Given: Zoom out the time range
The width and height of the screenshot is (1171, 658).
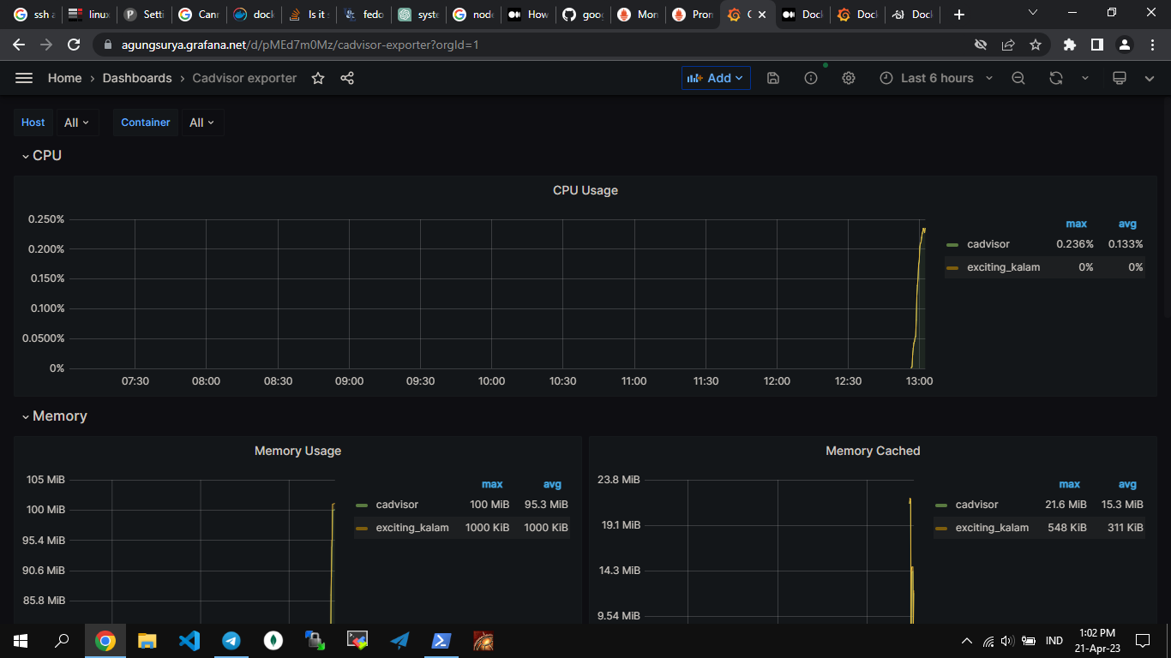Looking at the screenshot, I should point(1018,78).
